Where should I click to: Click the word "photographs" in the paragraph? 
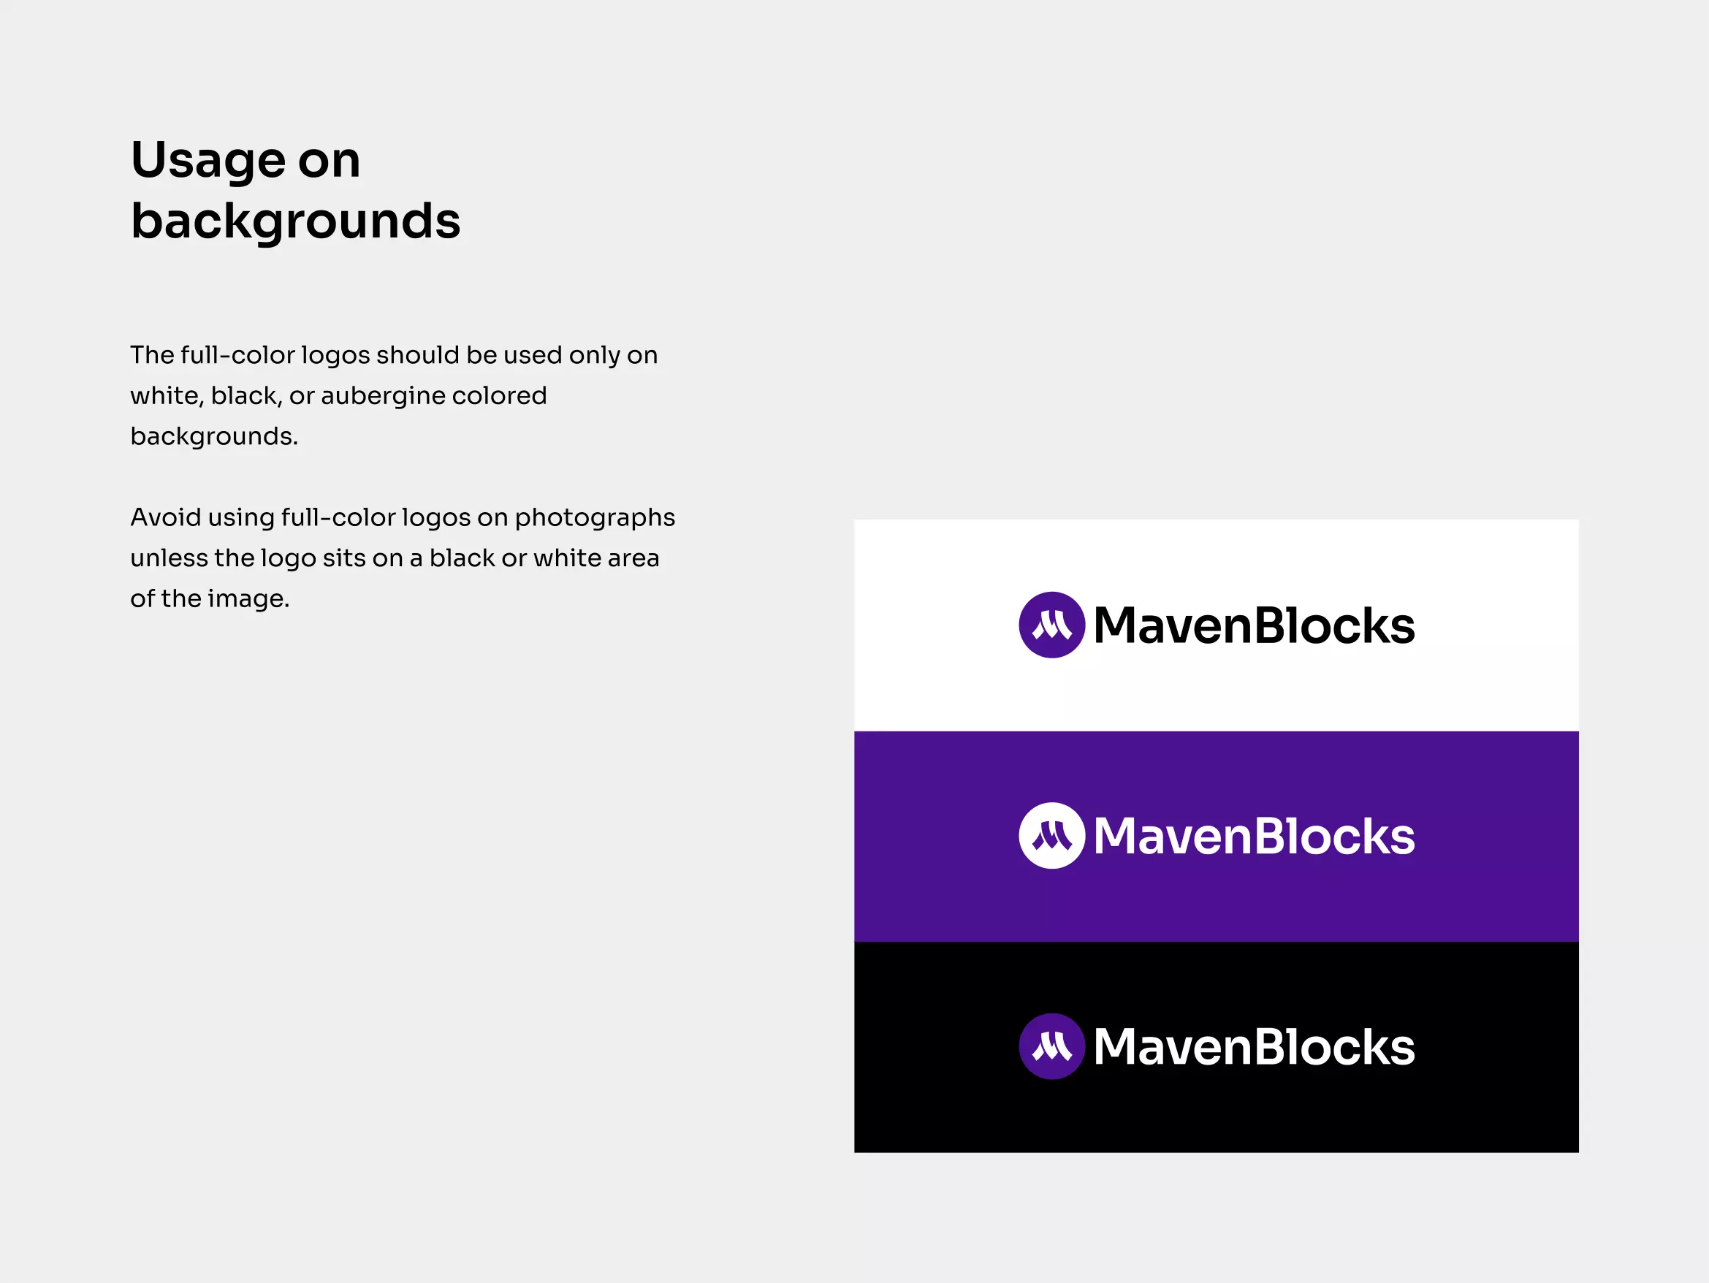[x=594, y=517]
